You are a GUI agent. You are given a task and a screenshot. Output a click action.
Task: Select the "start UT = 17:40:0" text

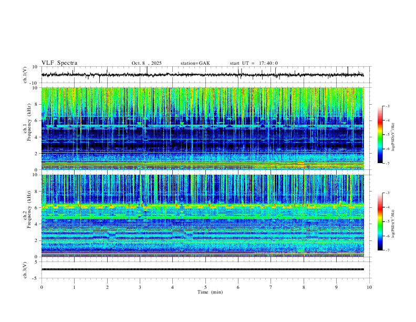[x=254, y=63]
